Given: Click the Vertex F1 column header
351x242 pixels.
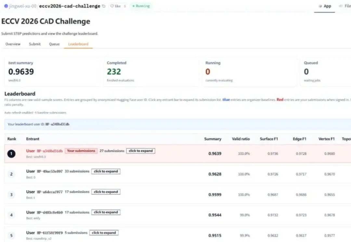Looking at the screenshot, I should 327,139.
